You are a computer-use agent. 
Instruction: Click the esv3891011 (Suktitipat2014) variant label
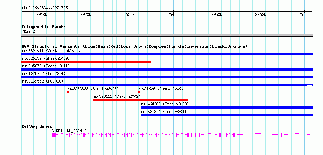click(51, 51)
